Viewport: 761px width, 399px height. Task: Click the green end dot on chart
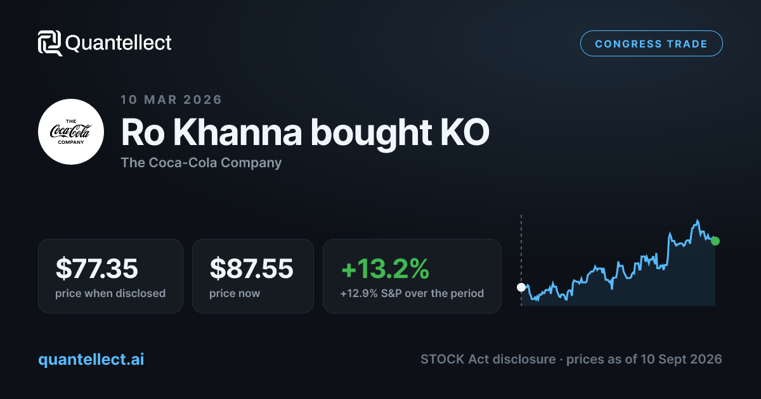click(x=715, y=241)
